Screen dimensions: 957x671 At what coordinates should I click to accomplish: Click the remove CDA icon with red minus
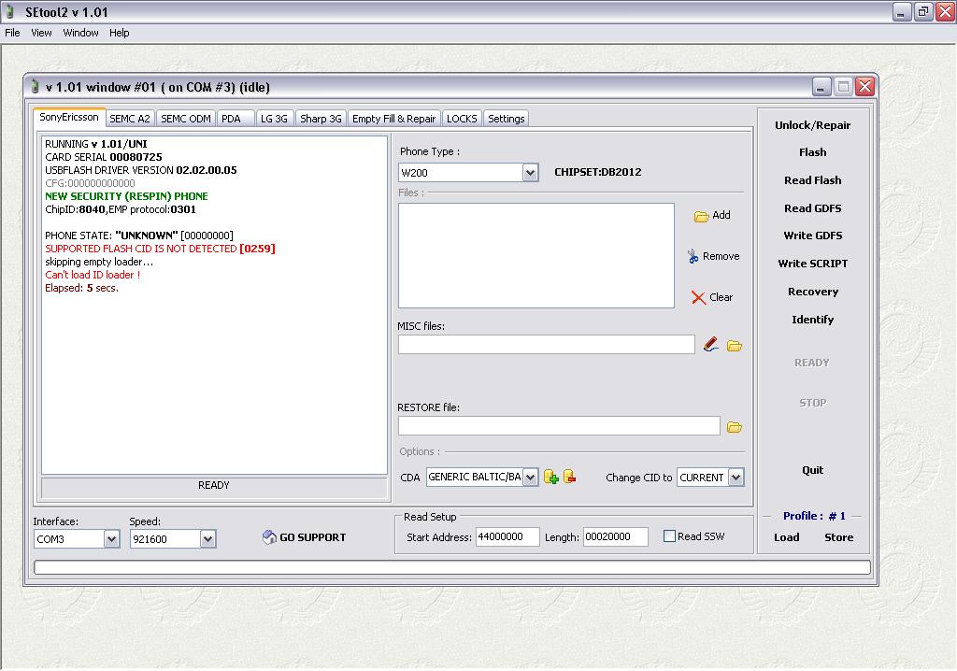(569, 477)
